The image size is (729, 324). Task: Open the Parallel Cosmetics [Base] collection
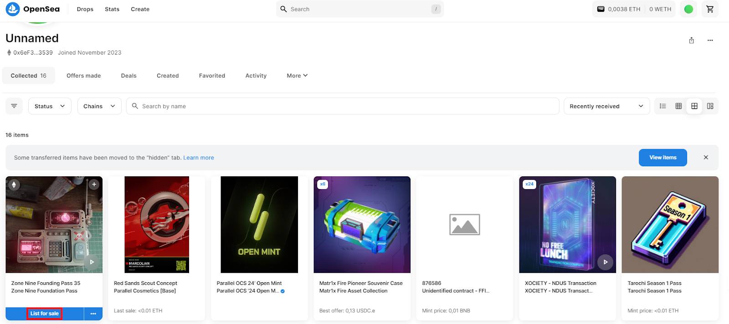click(145, 291)
